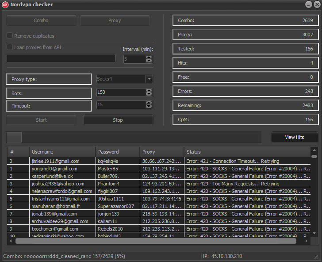
Task: Click the red DX app icon in title bar
Action: [5, 5]
